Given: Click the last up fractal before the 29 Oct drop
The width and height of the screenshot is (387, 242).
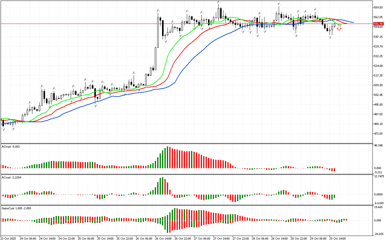Looking at the screenshot, I should (x=315, y=9).
